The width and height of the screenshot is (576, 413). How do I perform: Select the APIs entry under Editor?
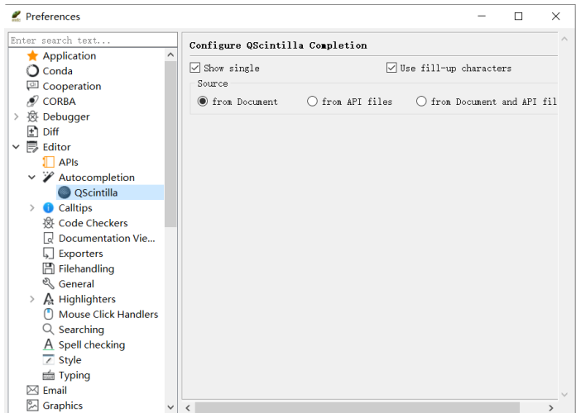69,162
